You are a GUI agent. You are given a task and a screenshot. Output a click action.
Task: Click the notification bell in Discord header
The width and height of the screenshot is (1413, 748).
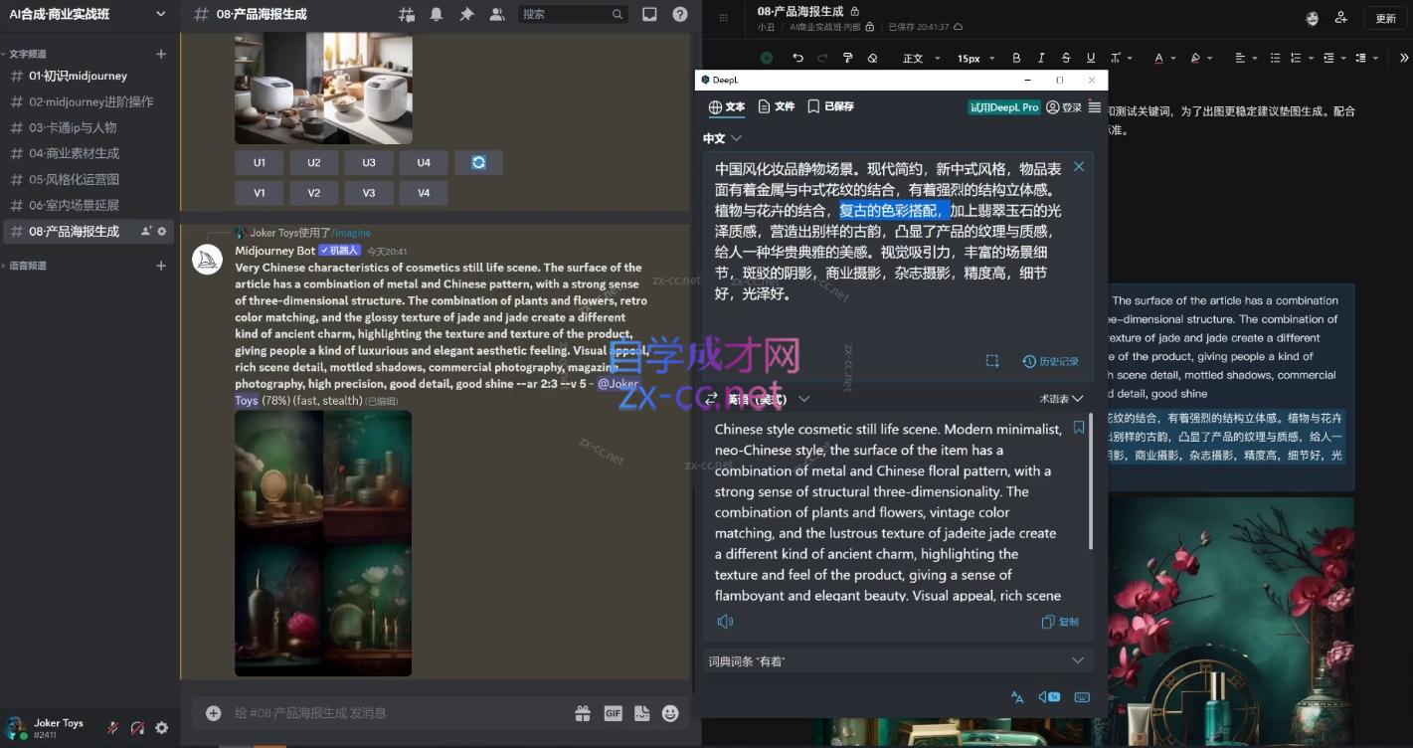pos(437,14)
